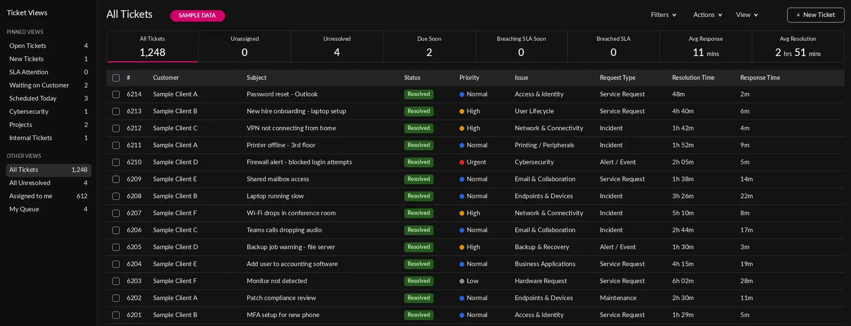This screenshot has height=326, width=851.
Task: Click the red Urgent priority dot for ticket 6210
Action: click(x=461, y=162)
